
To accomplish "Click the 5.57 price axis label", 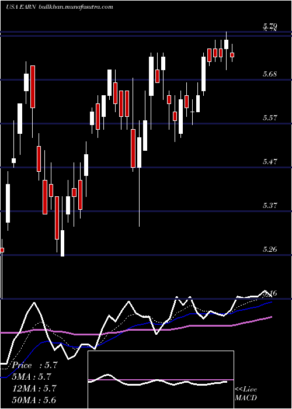I will coord(270,118).
